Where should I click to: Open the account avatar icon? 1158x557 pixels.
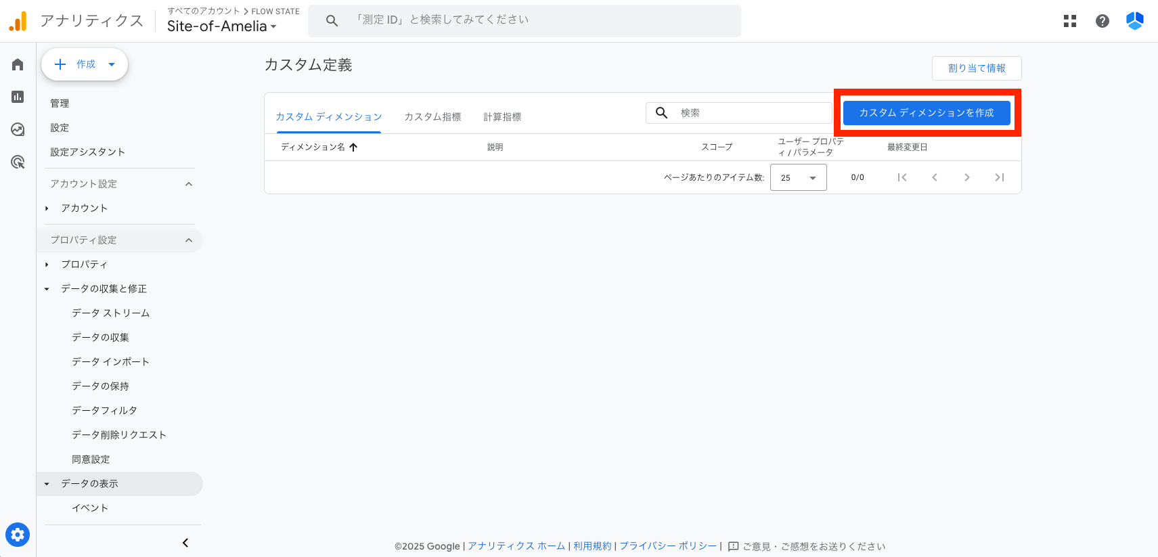coord(1134,21)
